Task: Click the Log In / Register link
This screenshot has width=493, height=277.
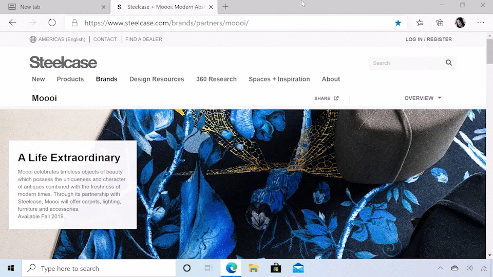Action: point(428,39)
